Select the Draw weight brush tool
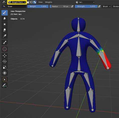Viewport: 119px width, 118px height. click(x=5, y=13)
